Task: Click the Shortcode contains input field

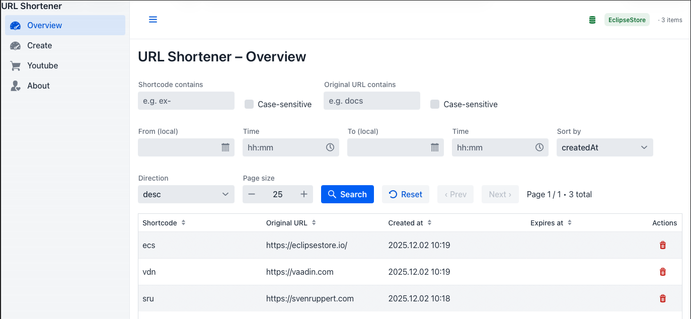Action: (x=186, y=101)
